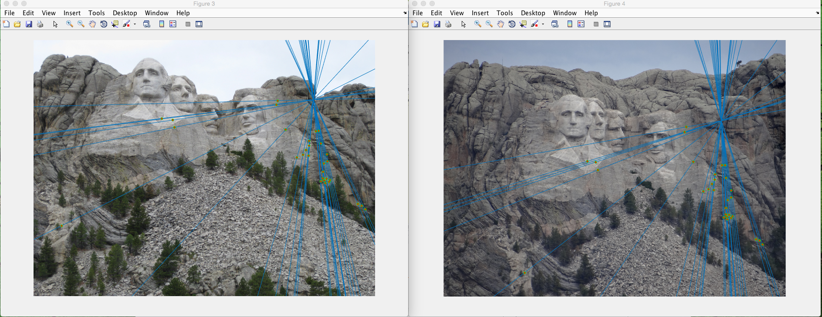Viewport: 822px width, 317px height.
Task: Activate Rotate 3D tool in Figure 3
Action: click(104, 24)
